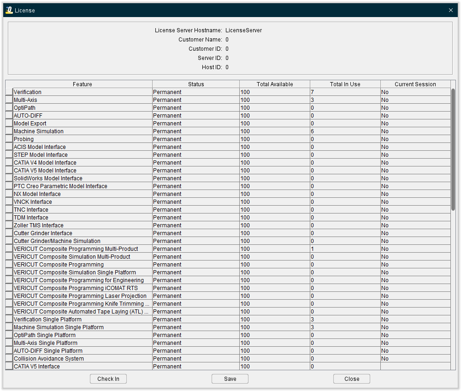Viewport: 461px width, 391px height.
Task: Click the CATIA V4 Model Interface cell
Action: point(83,163)
